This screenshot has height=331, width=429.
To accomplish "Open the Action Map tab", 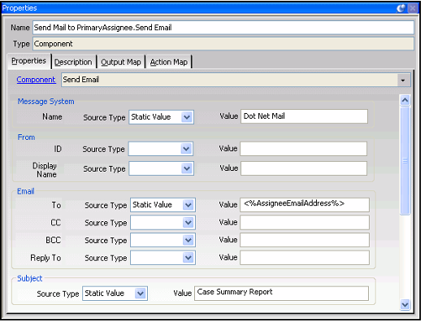I will pyautogui.click(x=168, y=62).
